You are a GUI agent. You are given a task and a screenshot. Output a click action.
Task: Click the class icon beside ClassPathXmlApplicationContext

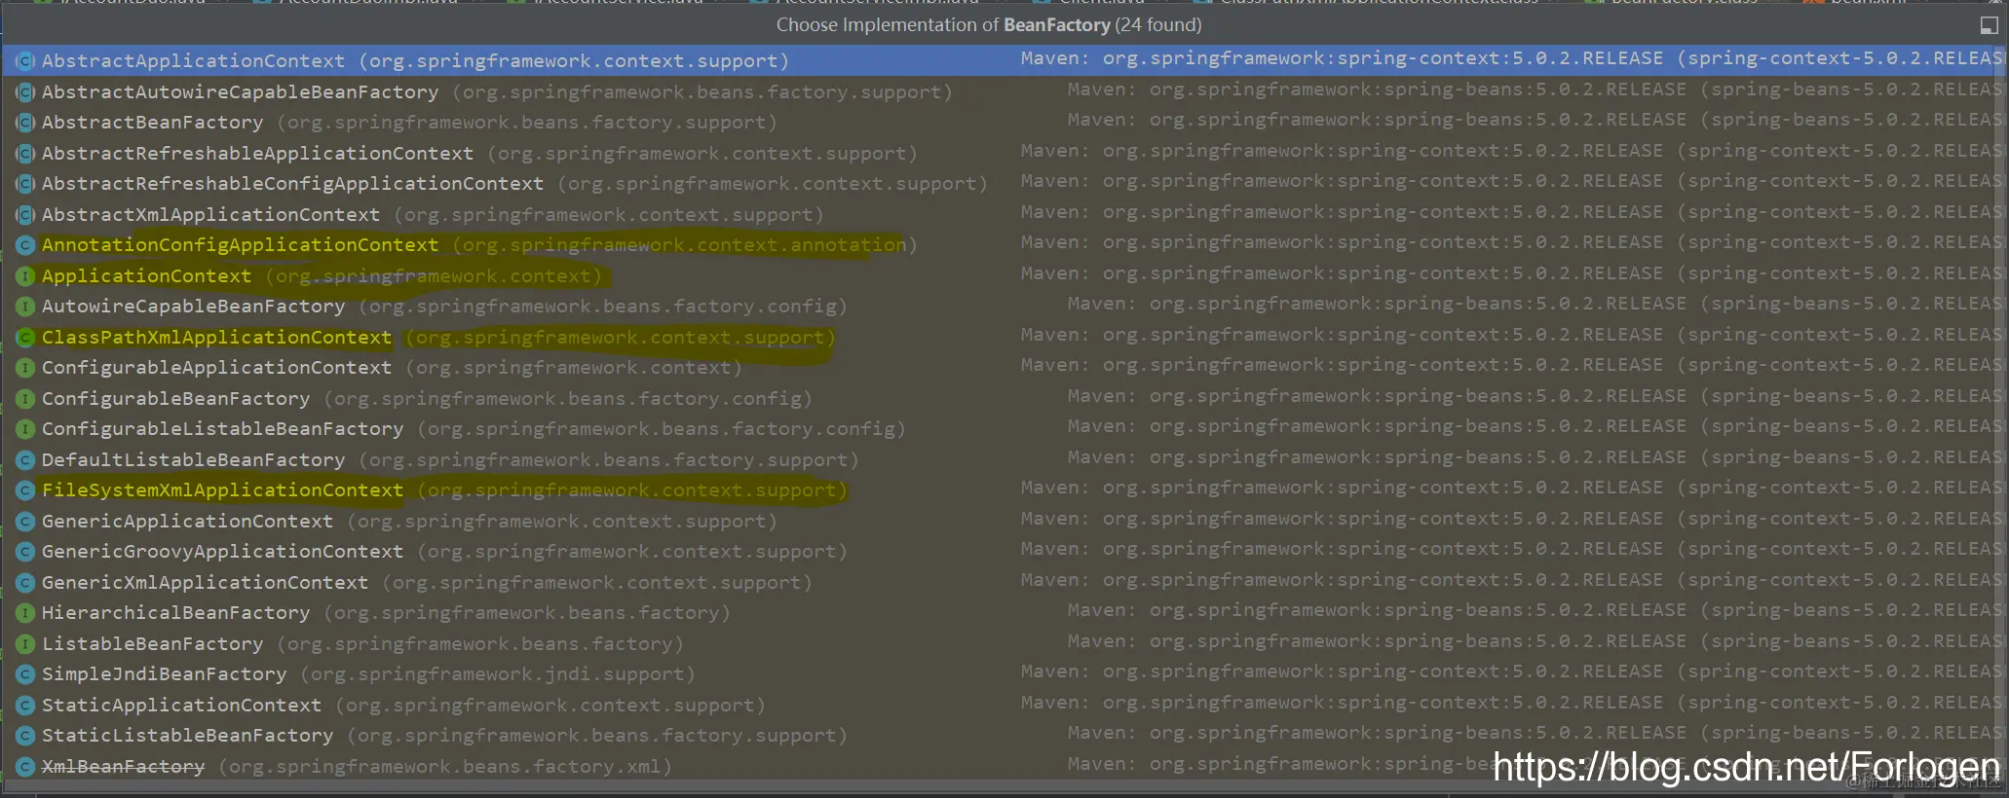click(x=25, y=338)
